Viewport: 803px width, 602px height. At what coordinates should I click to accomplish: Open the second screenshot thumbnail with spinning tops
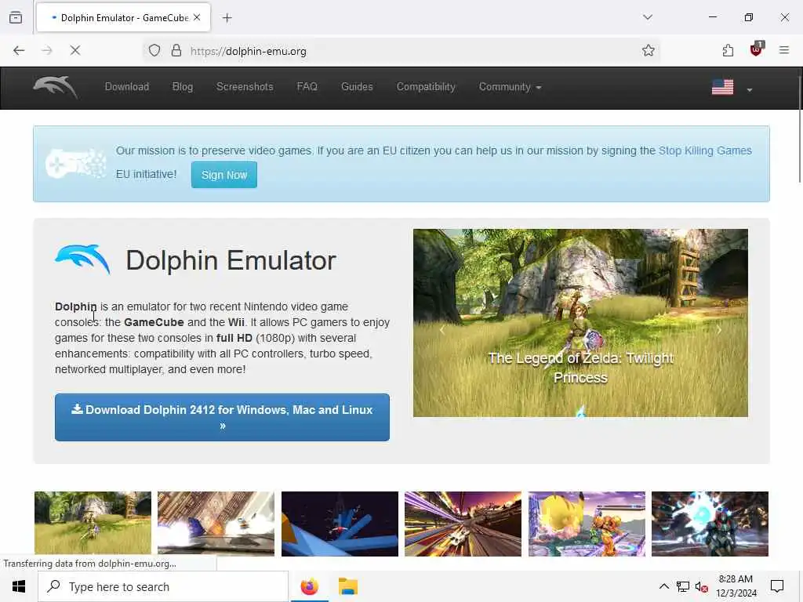[216, 524]
